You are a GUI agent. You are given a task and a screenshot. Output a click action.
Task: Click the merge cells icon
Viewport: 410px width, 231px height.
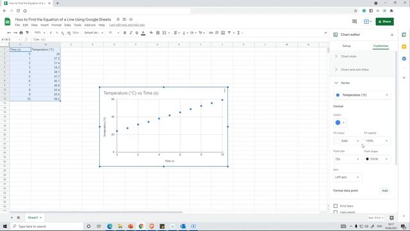164,33
